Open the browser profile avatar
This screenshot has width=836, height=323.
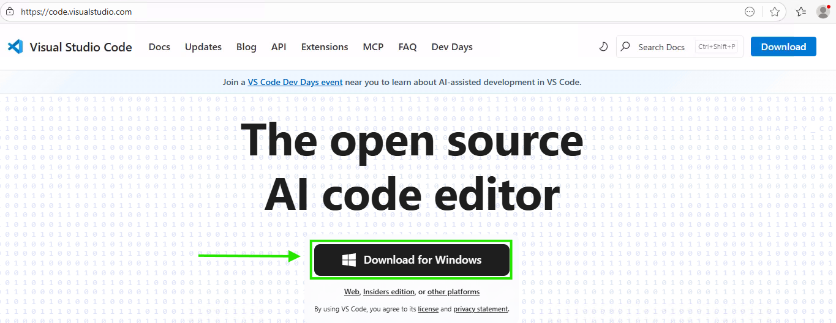point(823,12)
